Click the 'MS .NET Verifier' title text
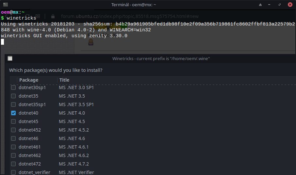 click(76, 172)
